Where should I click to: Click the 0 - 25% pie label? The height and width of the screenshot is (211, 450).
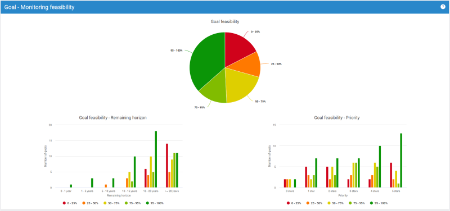coord(255,32)
